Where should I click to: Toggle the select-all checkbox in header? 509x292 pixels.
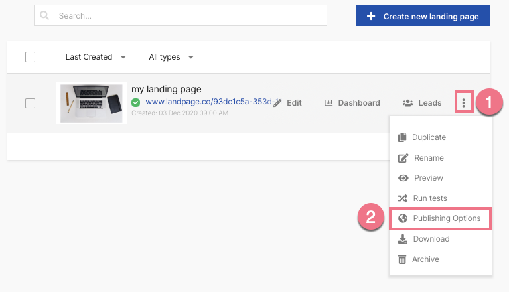point(30,57)
